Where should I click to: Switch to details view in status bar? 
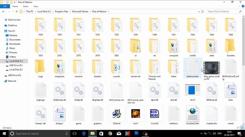point(238,128)
